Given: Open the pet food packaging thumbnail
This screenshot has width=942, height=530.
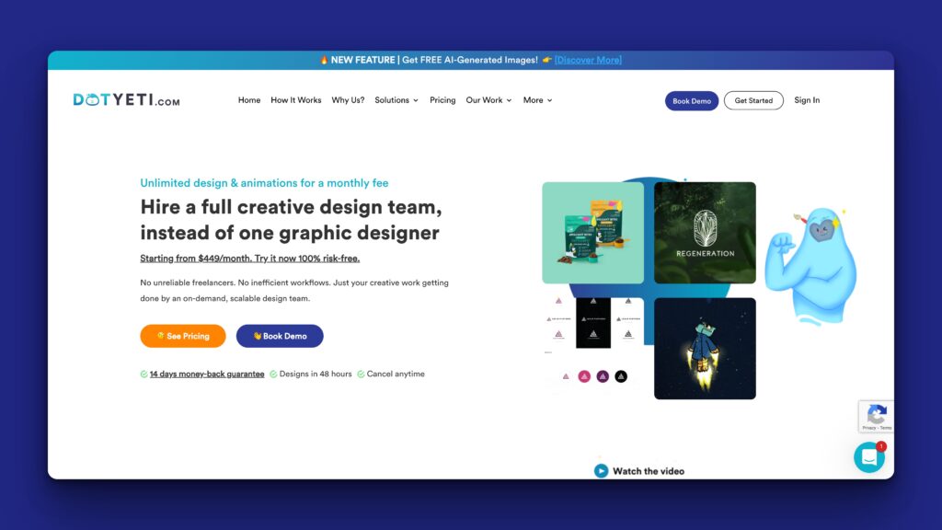Looking at the screenshot, I should pos(593,233).
